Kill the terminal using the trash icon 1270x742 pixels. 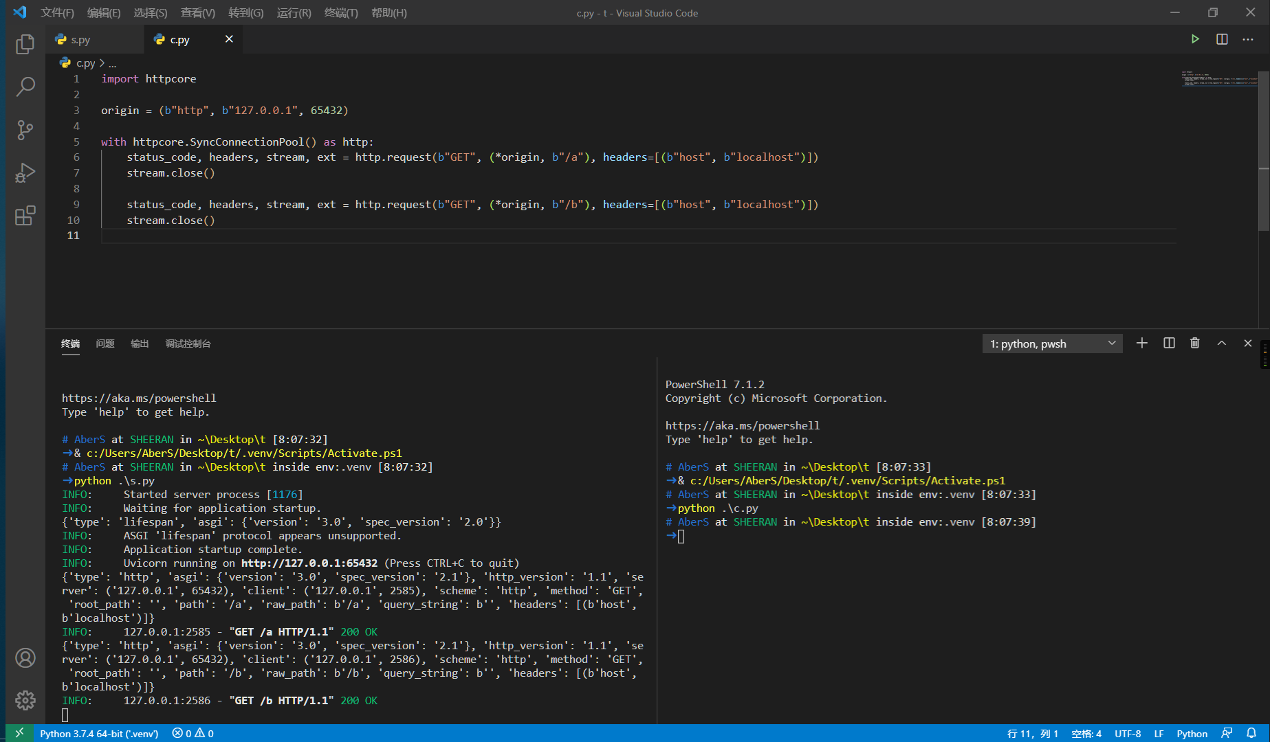coord(1195,343)
